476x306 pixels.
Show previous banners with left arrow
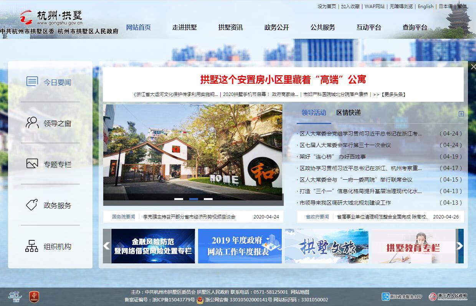(x=107, y=246)
